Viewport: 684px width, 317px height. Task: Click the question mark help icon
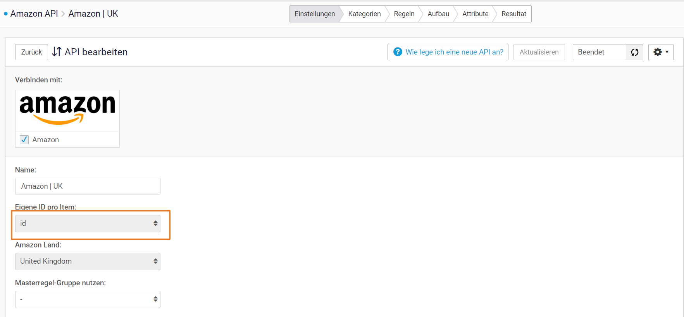398,52
